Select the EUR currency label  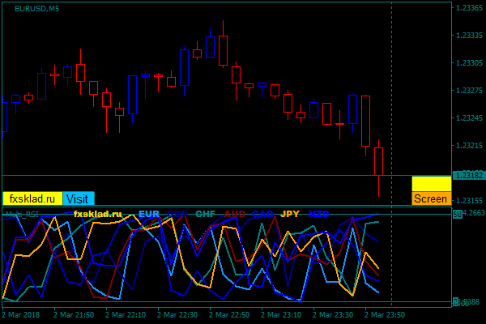149,214
